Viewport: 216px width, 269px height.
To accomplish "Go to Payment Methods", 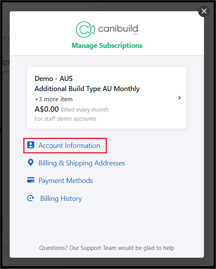I will point(66,181).
